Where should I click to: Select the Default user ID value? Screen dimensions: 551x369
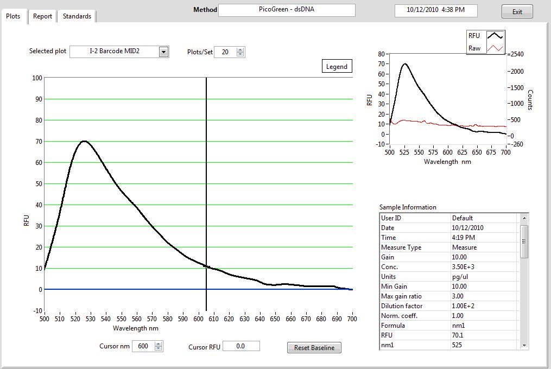(x=463, y=218)
